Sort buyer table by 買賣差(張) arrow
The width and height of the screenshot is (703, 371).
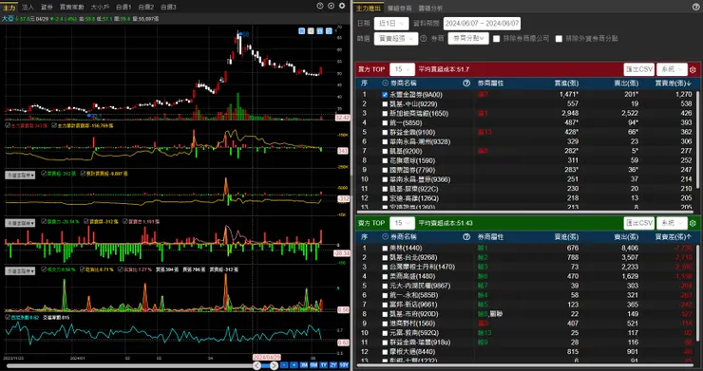(690, 83)
